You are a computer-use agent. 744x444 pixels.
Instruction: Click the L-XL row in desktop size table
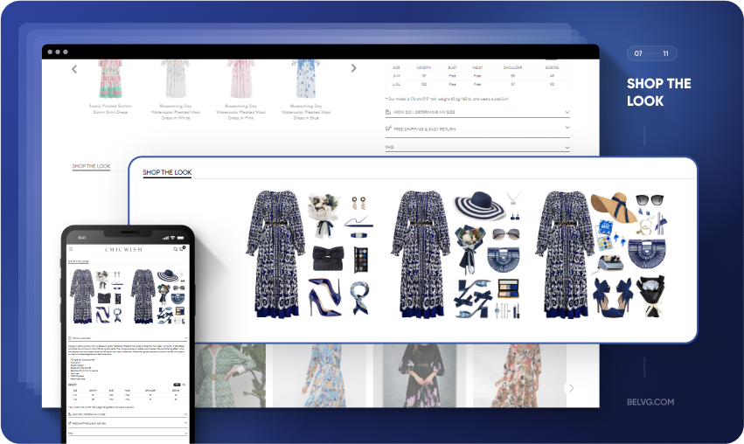pos(477,84)
